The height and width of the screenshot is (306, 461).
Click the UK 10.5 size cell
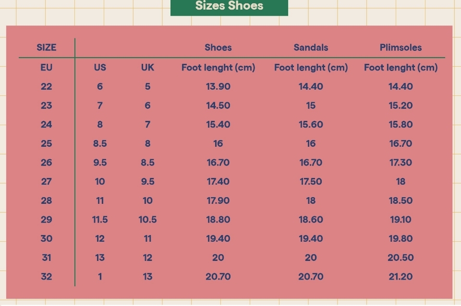coord(147,220)
